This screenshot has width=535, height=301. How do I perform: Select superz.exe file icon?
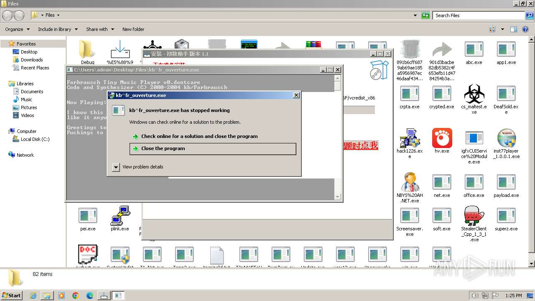click(x=506, y=219)
